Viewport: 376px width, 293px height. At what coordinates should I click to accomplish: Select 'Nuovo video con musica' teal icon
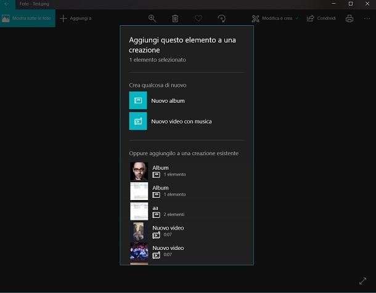[x=138, y=121]
